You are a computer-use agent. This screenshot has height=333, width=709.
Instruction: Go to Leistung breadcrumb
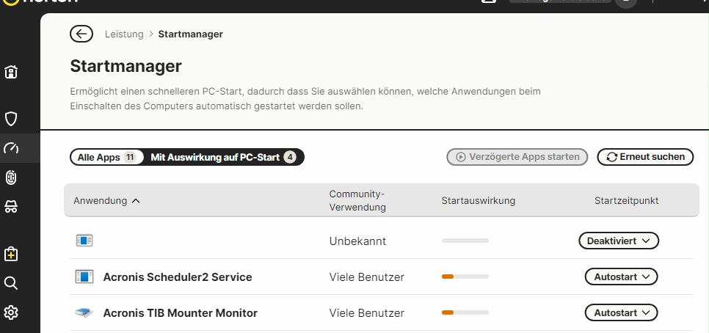[124, 34]
